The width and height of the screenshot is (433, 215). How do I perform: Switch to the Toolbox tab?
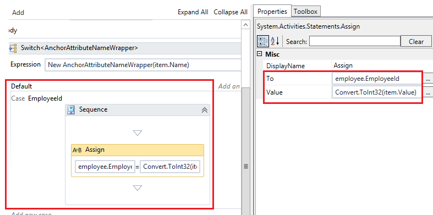(305, 12)
